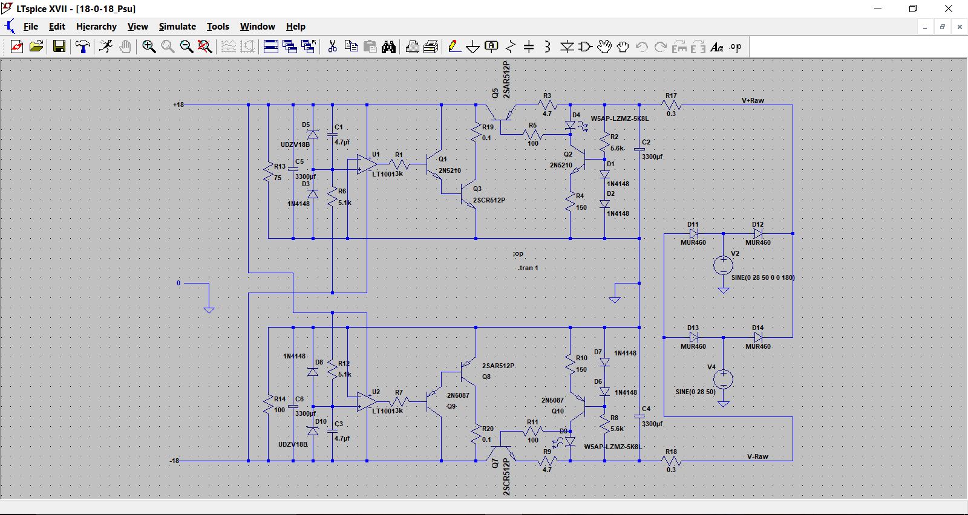The image size is (968, 515).
Task: Place a capacitor component
Action: point(529,47)
